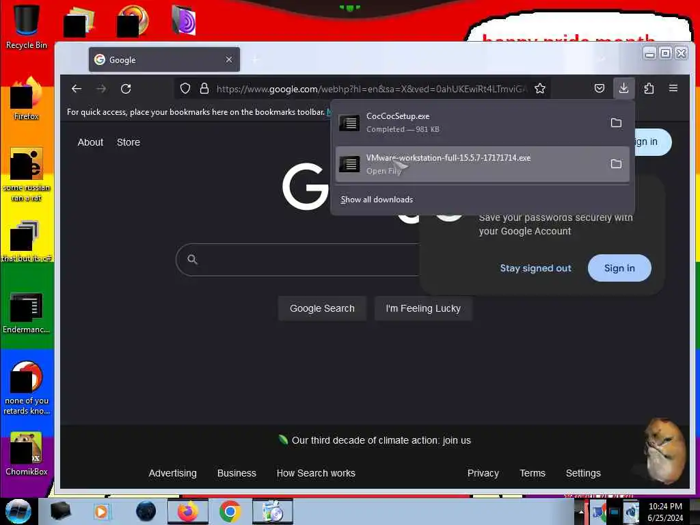Select the ChomikBox desktop icon
700x525 pixels.
tap(27, 454)
